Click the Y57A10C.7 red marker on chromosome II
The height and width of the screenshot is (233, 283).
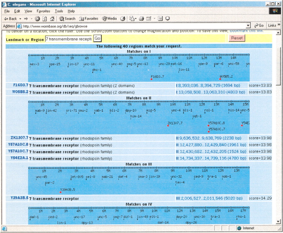(209, 132)
